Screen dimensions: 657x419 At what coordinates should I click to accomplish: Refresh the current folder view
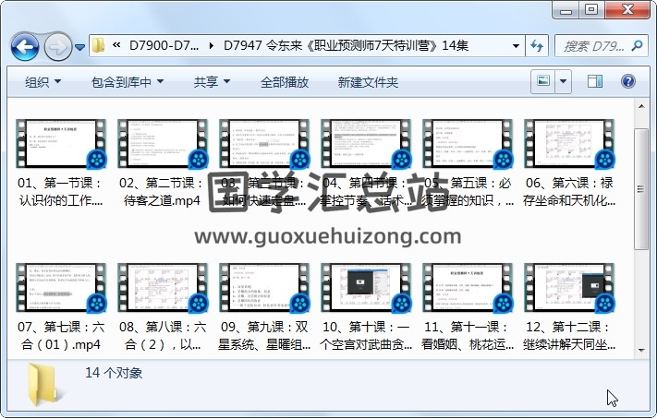click(x=537, y=45)
